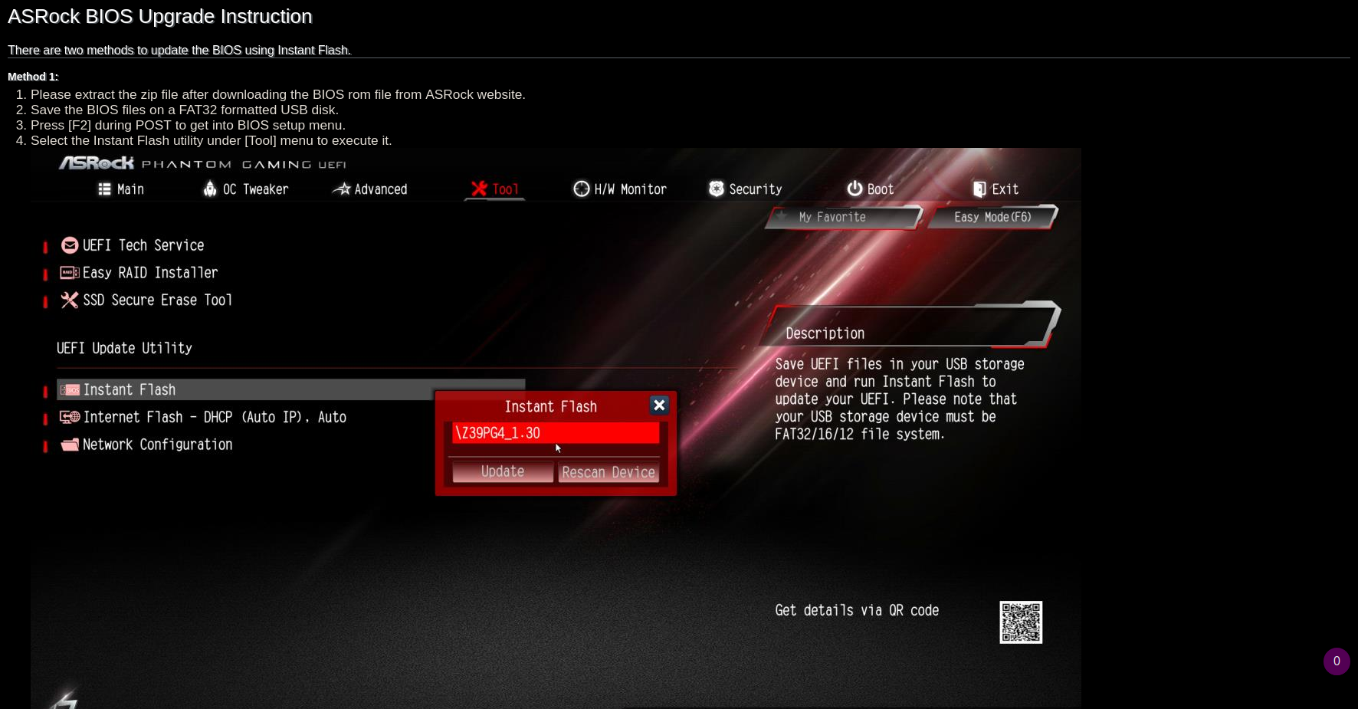Click the Easy RAID Installer icon
The image size is (1358, 709).
70,273
